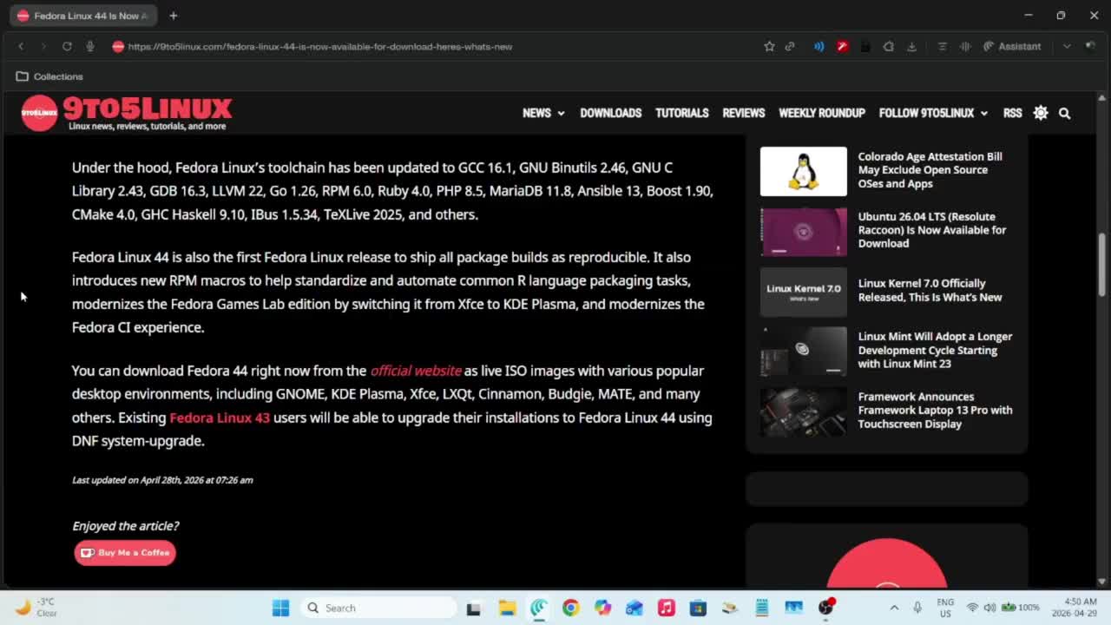Click the Linux Kernel 7.0 thumbnail

point(803,292)
